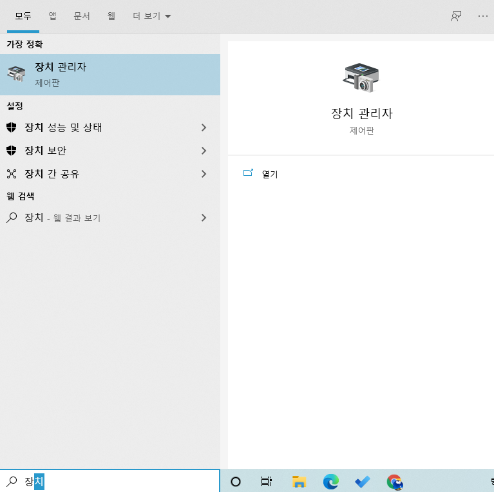Open 장치 간 공유 setting

(110, 174)
